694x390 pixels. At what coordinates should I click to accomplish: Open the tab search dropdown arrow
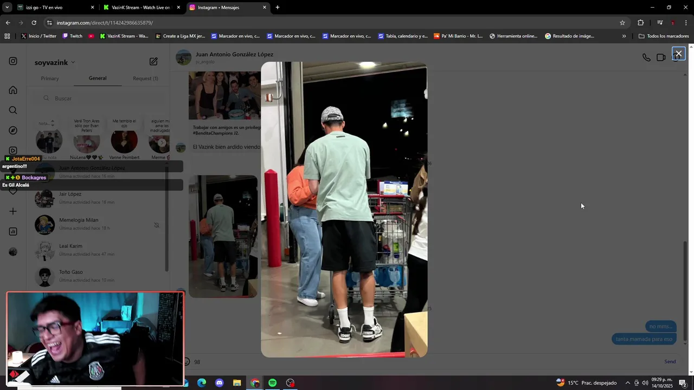7,8
